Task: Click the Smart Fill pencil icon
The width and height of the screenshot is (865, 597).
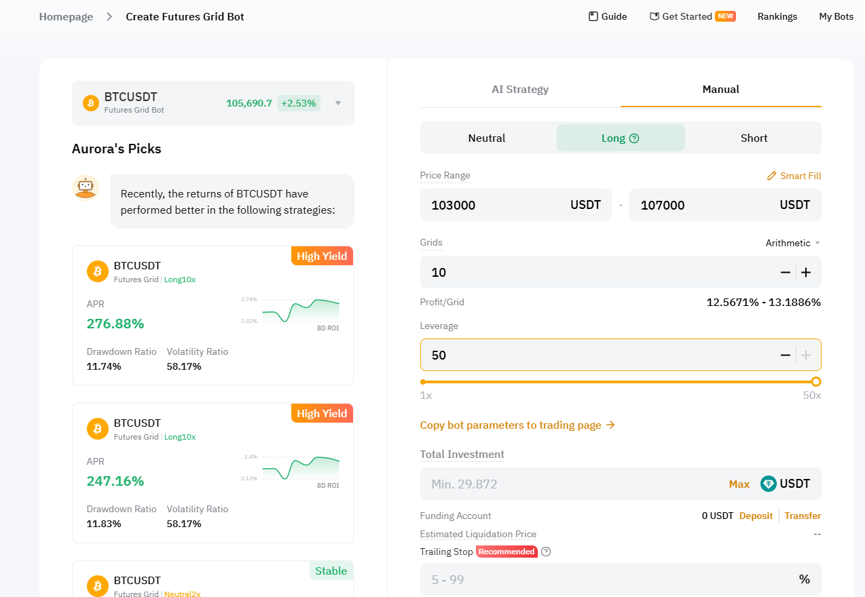Action: coord(771,176)
